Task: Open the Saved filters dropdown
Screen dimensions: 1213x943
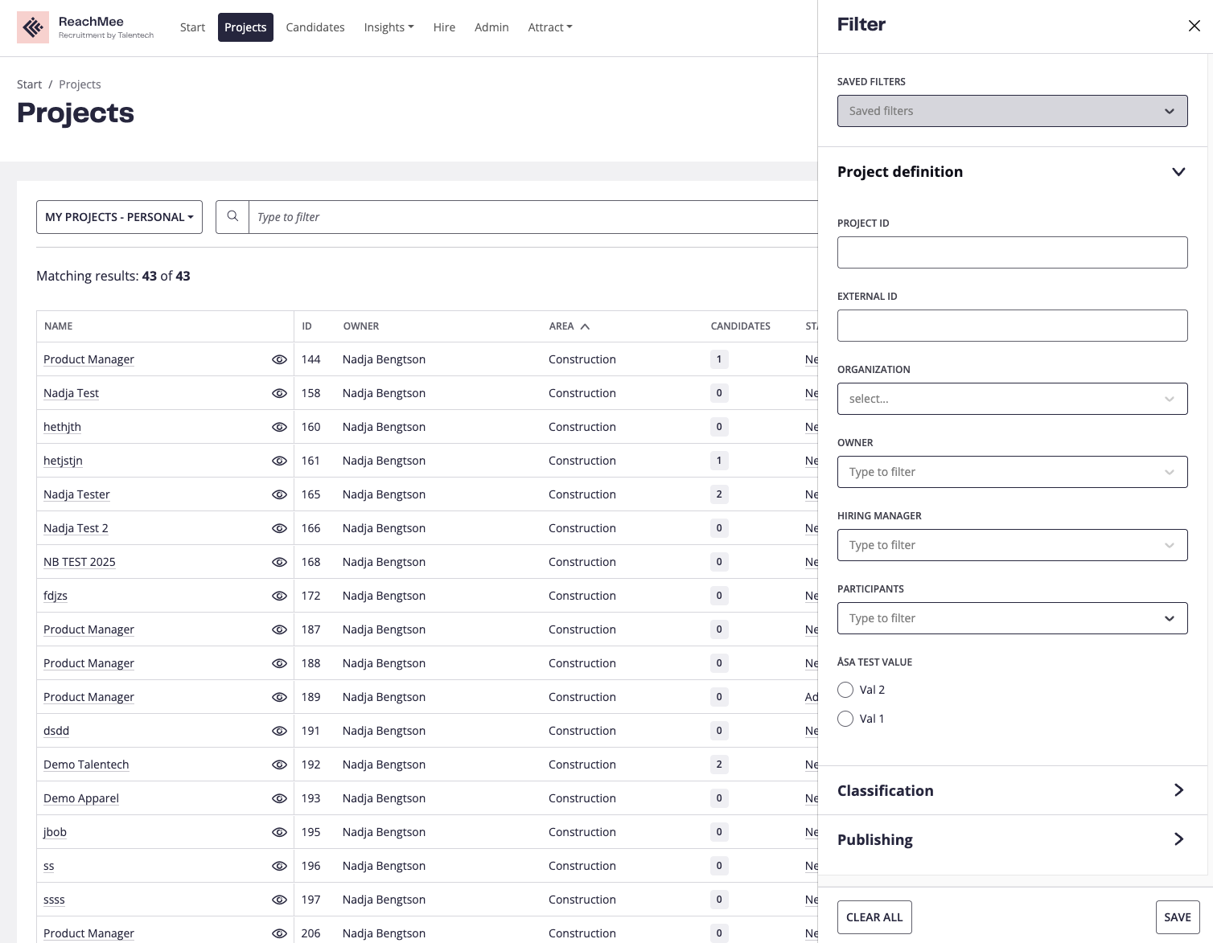Action: point(1012,111)
